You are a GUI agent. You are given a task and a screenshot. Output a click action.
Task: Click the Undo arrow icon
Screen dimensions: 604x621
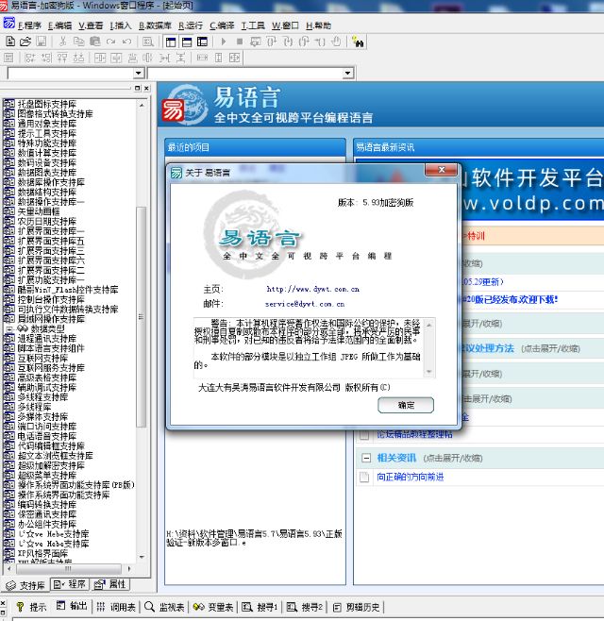[126, 42]
